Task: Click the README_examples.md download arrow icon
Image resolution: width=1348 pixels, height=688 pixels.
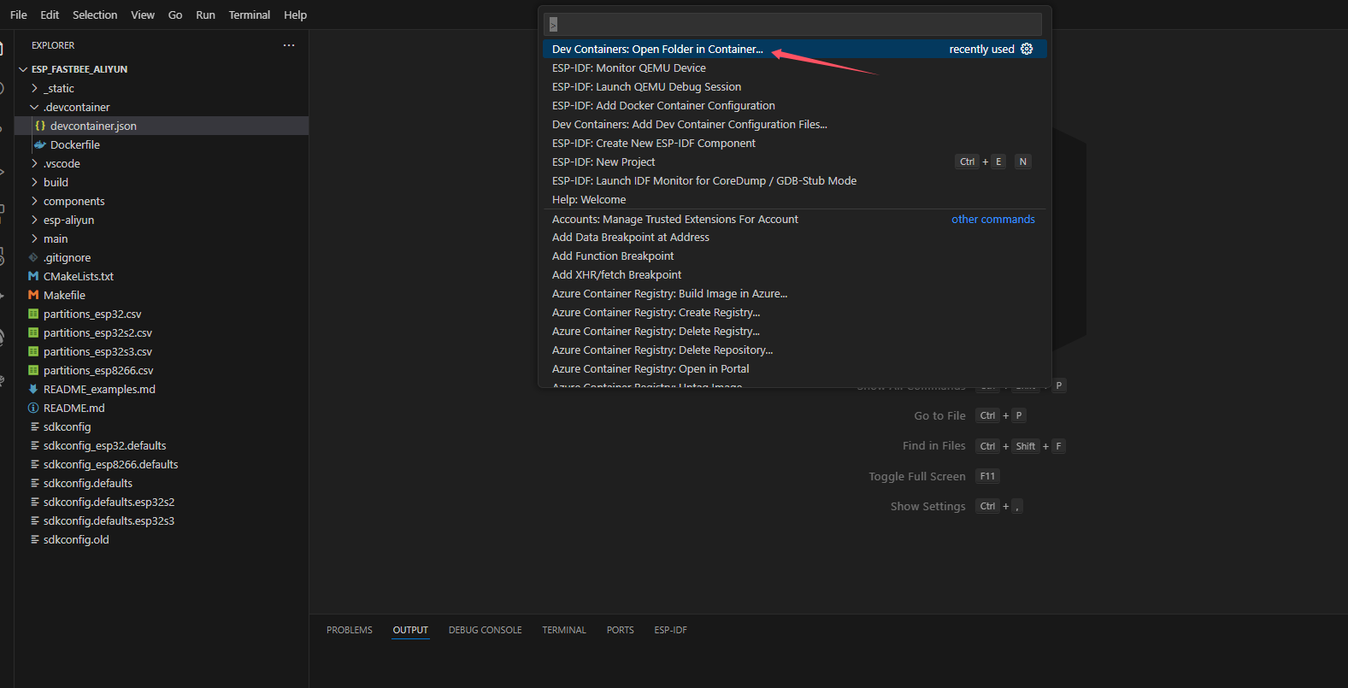Action: click(33, 389)
